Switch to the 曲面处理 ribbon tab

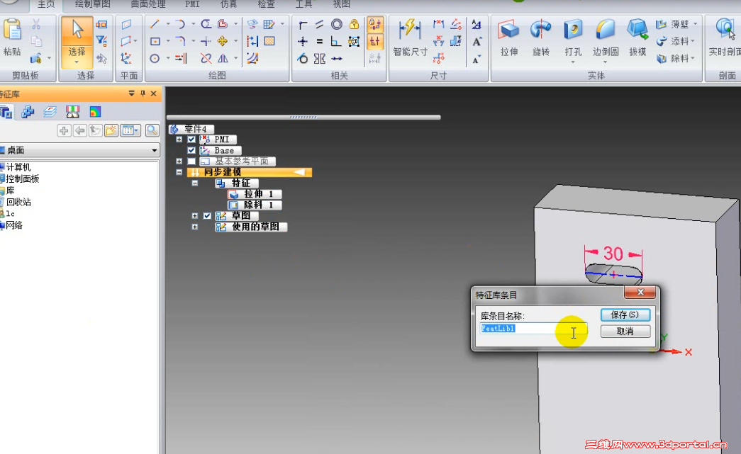(148, 4)
